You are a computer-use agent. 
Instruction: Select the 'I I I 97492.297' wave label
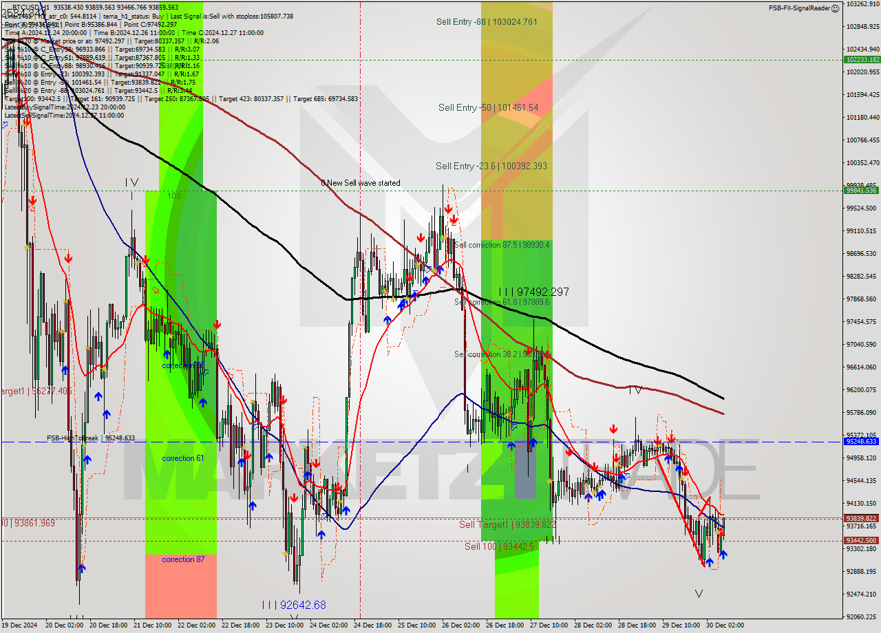point(533,292)
